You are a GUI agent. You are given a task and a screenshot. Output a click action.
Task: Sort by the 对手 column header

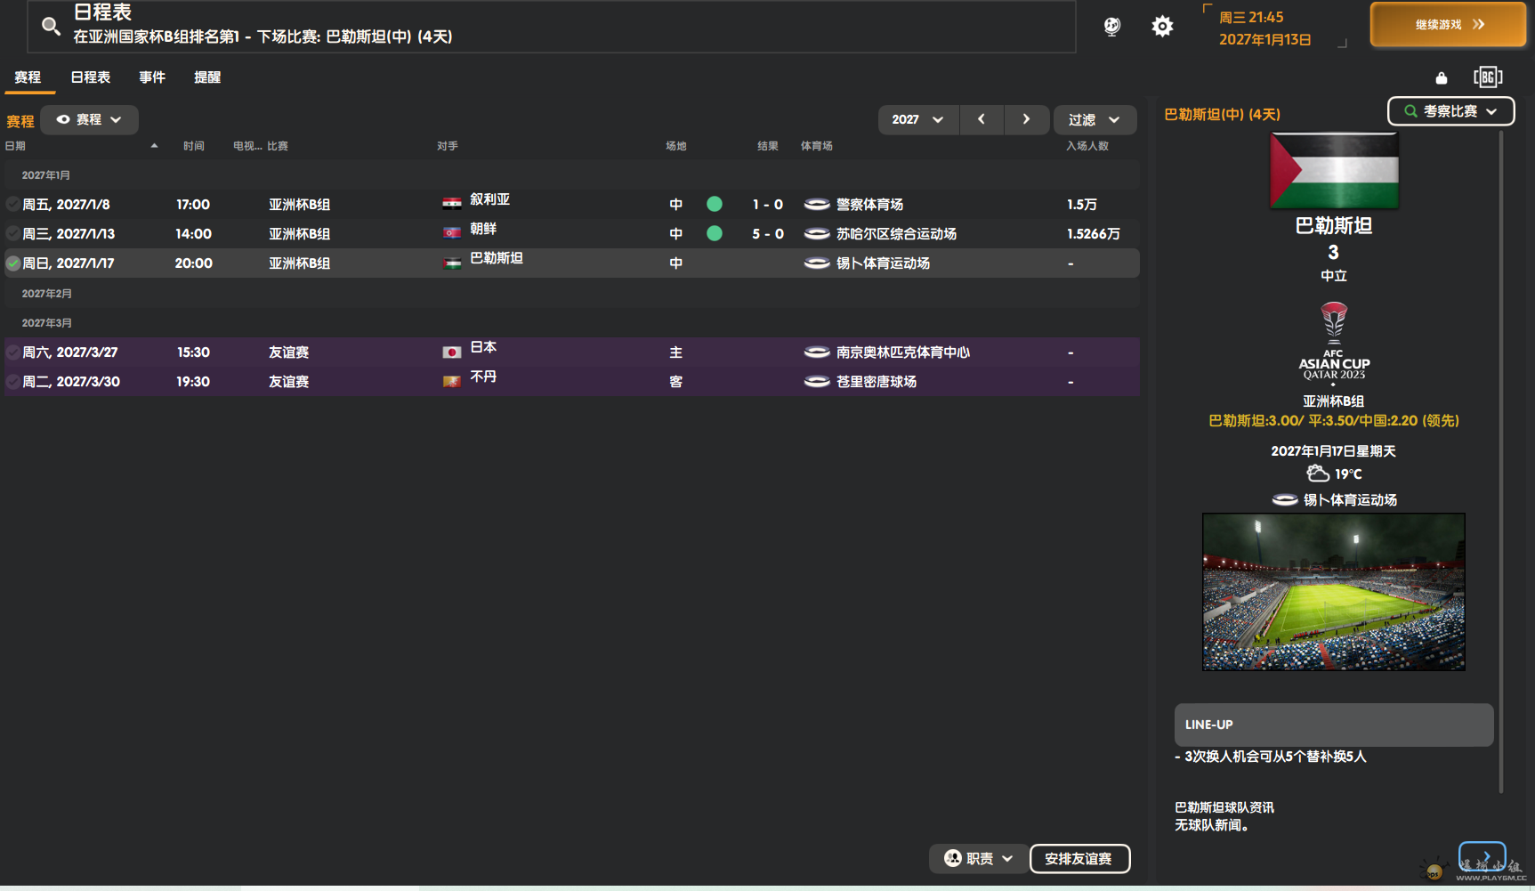[448, 146]
